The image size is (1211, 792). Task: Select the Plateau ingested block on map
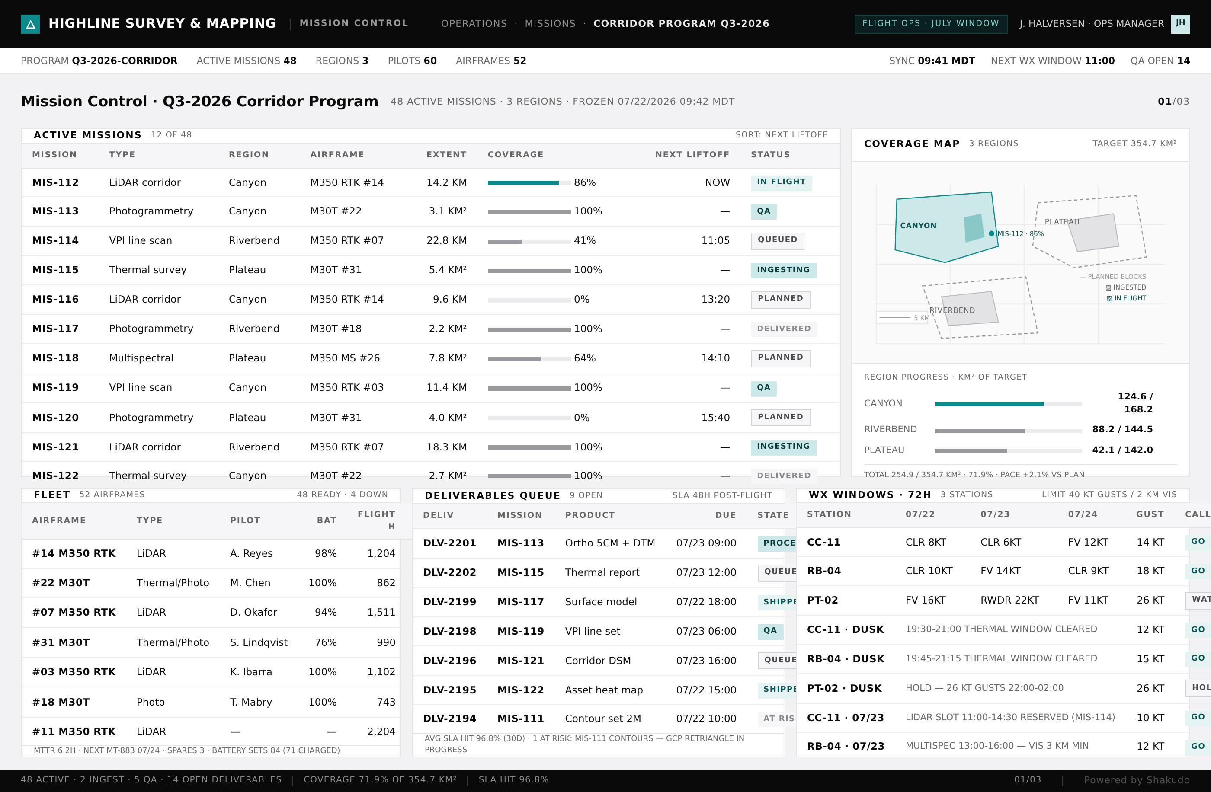(x=1093, y=232)
